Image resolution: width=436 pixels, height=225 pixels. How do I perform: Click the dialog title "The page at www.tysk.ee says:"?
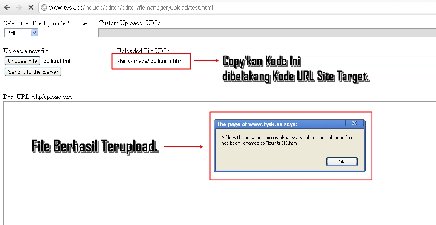coord(257,124)
